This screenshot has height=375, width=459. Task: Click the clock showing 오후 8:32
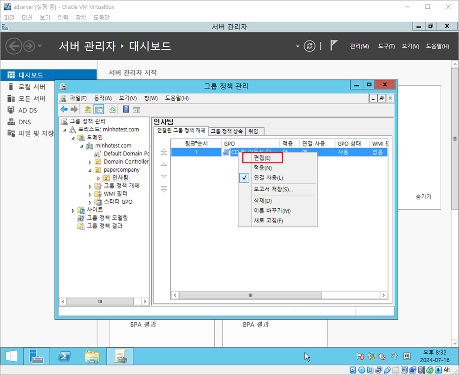pyautogui.click(x=435, y=352)
